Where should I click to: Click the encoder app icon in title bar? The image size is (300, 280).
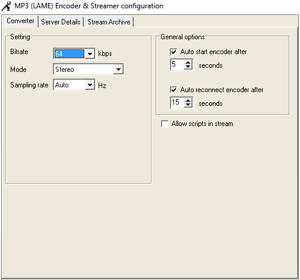click(x=7, y=6)
